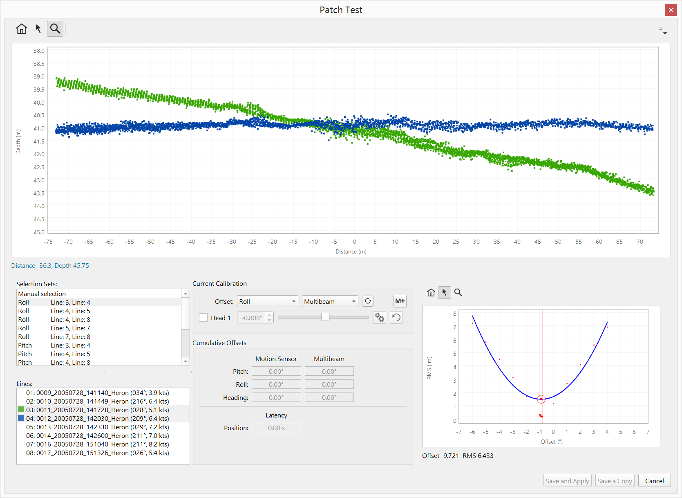682x498 pixels.
Task: Click Home icon above RMS chart
Action: [x=431, y=292]
